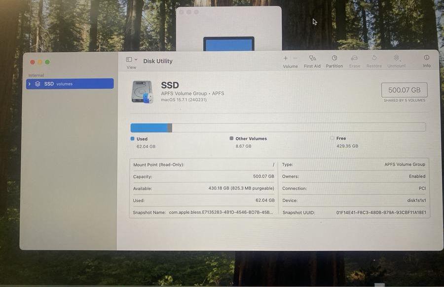Click the 'Internal' sidebar section header
Viewport: 444px width, 287px height.
click(36, 75)
